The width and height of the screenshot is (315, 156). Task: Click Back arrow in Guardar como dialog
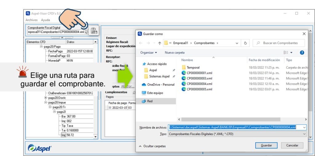141,43
